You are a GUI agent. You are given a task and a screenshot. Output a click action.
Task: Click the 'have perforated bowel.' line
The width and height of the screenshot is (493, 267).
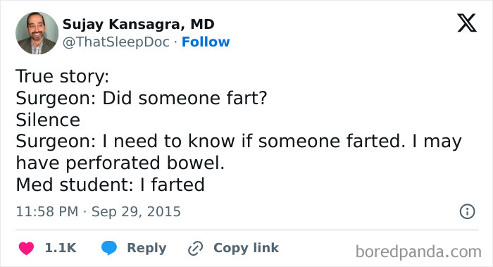[x=120, y=163]
